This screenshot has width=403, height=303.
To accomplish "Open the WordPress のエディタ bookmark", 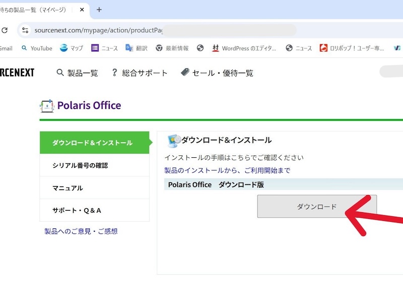I will 244,48.
